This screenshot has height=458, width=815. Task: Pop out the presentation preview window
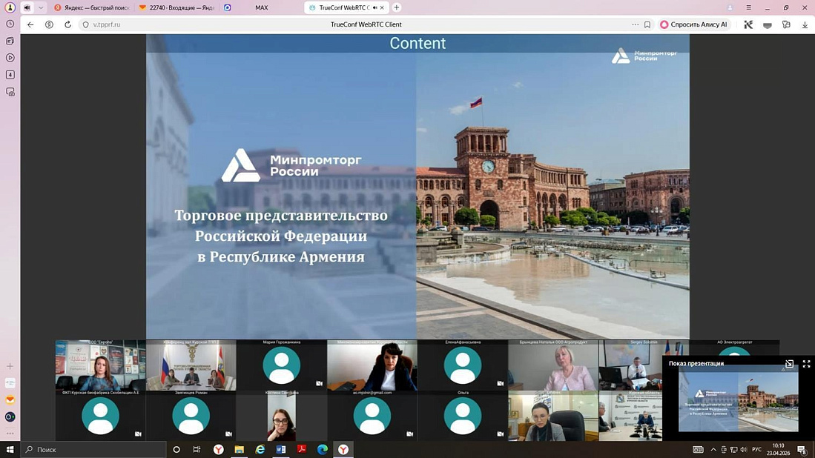pyautogui.click(x=789, y=364)
